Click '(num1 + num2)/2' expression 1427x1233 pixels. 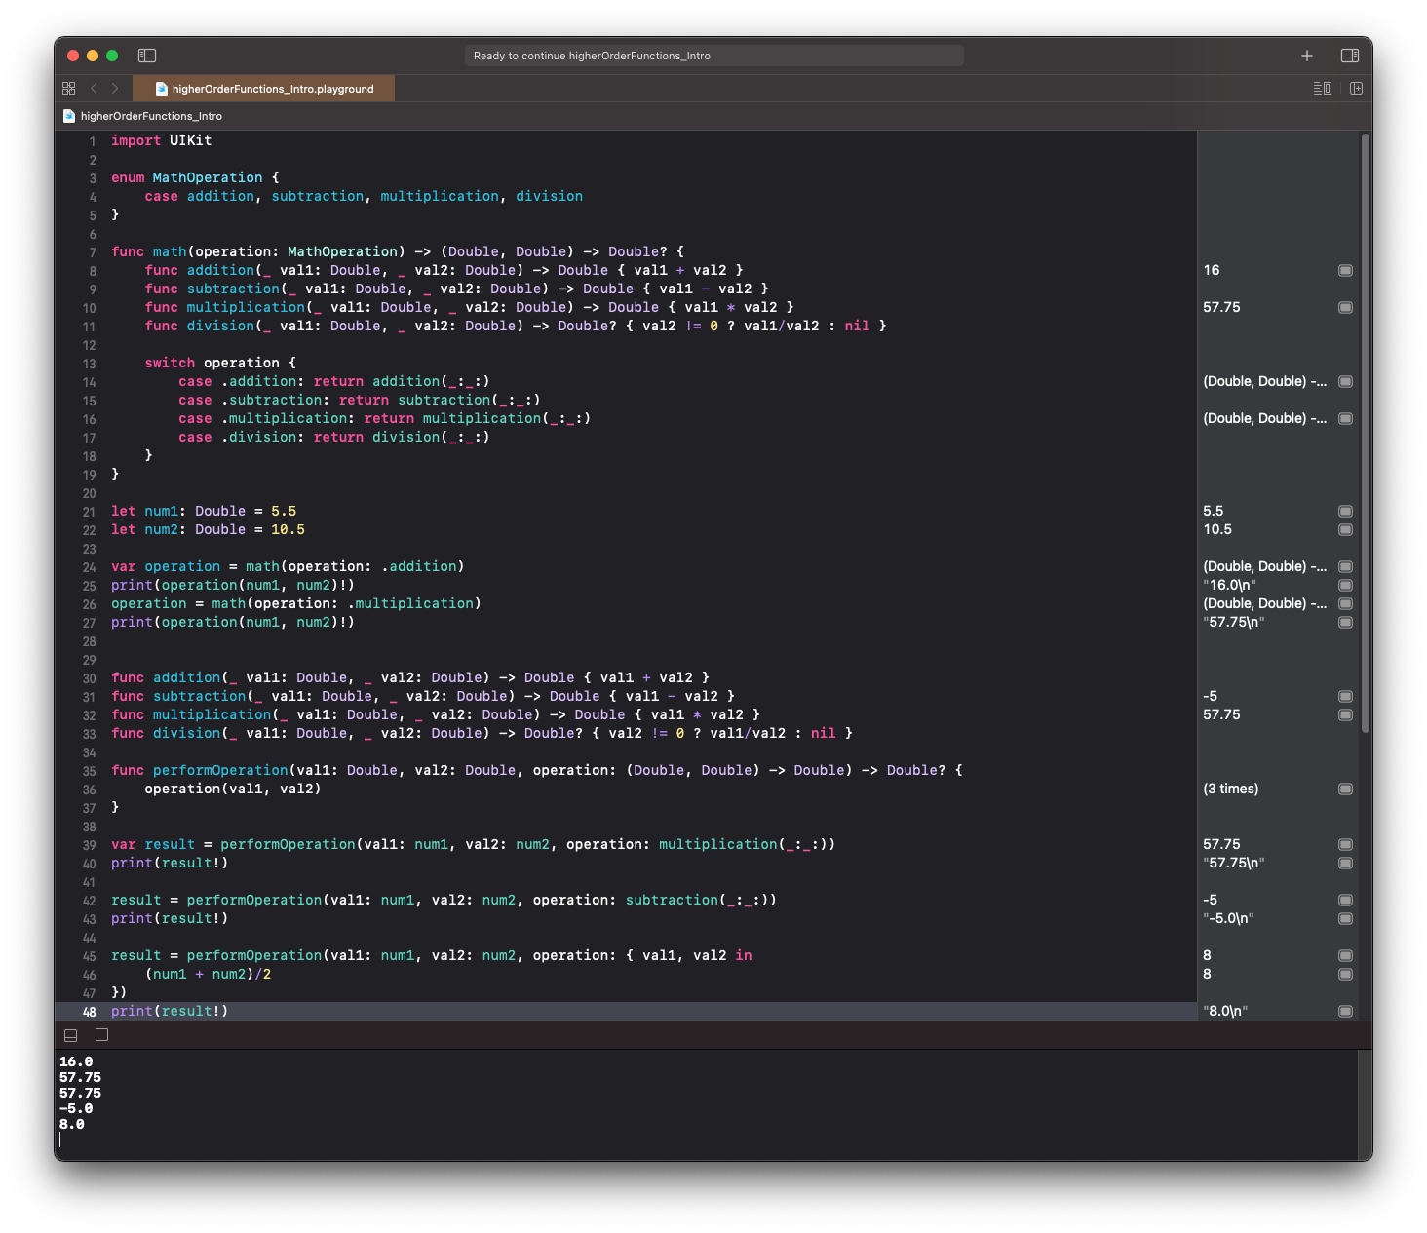coord(208,974)
